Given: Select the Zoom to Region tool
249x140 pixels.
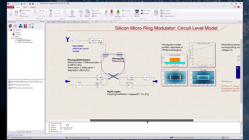Looking at the screenshot, I should (x=87, y=13).
